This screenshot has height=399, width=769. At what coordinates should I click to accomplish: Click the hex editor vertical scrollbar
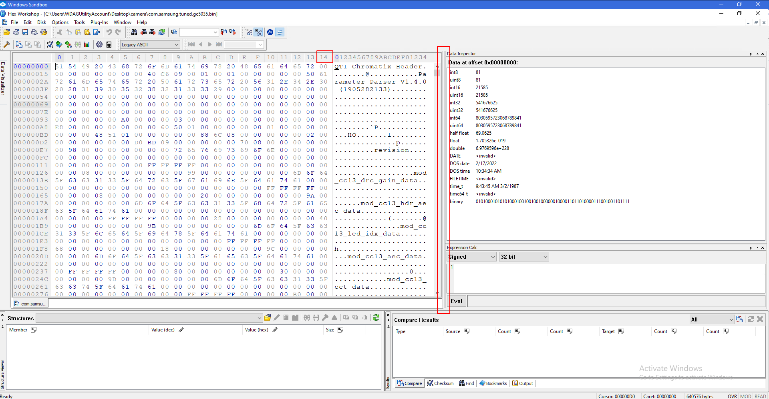pos(437,180)
